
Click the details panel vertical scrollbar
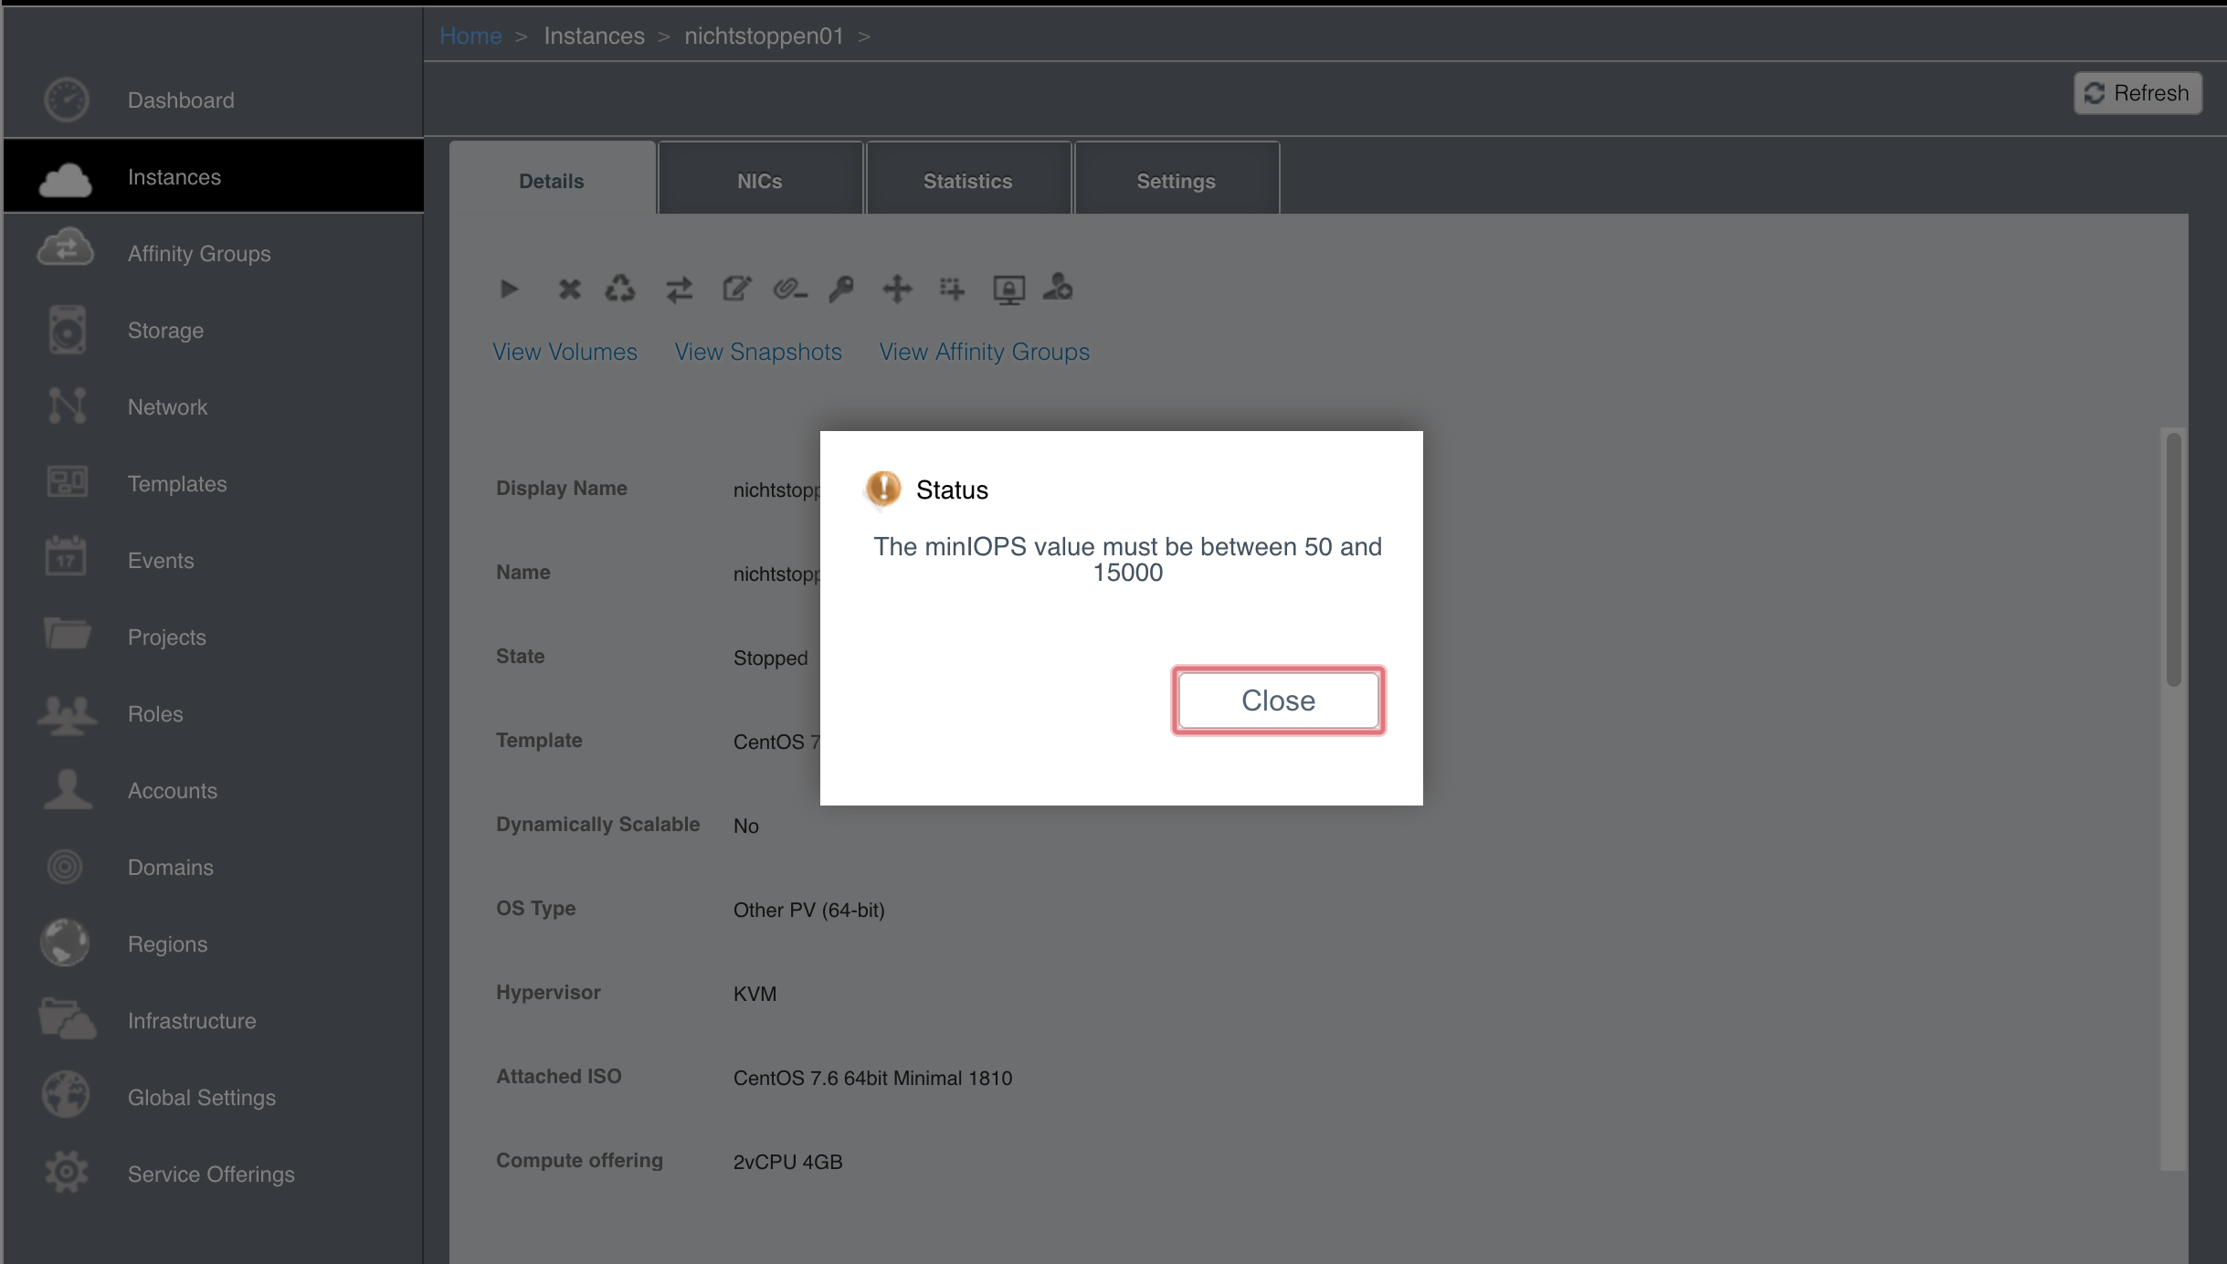click(x=2173, y=559)
